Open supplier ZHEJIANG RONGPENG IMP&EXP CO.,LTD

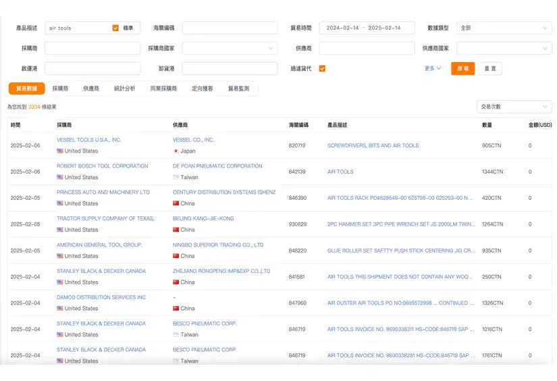(x=221, y=271)
